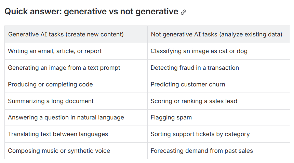Click 'Quick answer' at the heading start

pos(33,12)
